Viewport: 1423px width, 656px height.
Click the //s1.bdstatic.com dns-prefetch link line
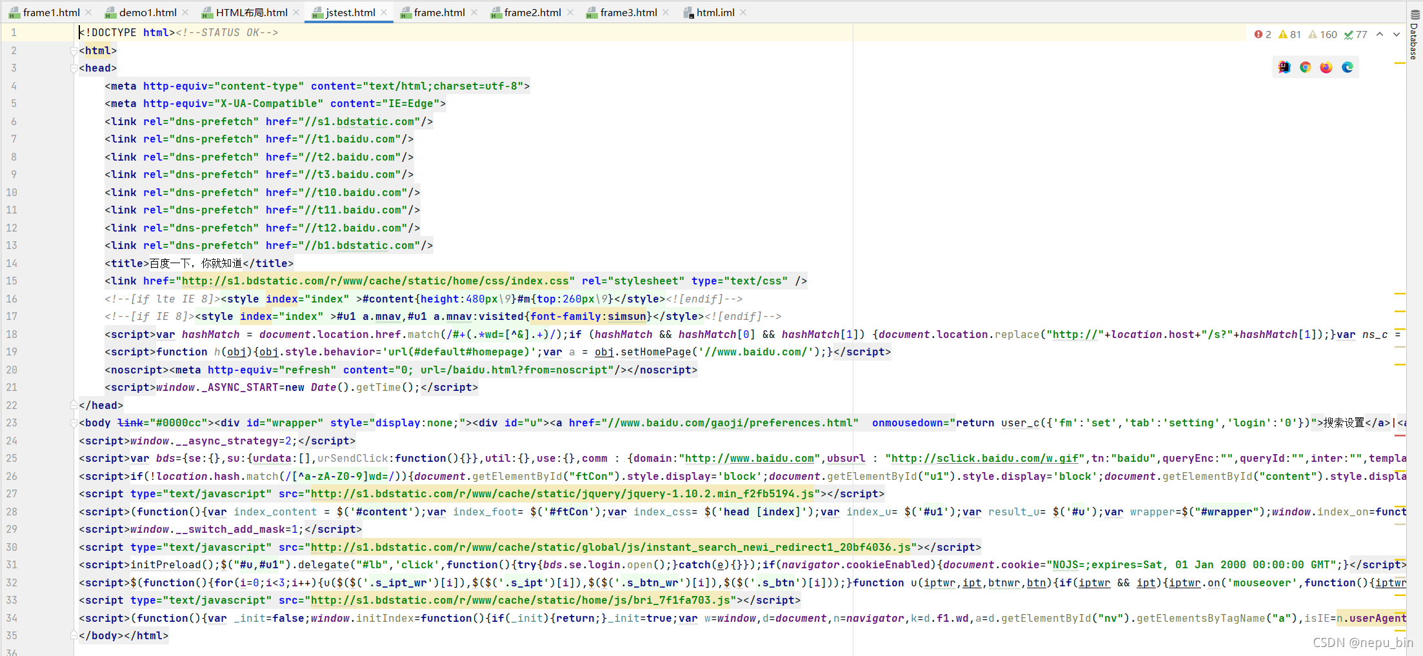tap(269, 121)
